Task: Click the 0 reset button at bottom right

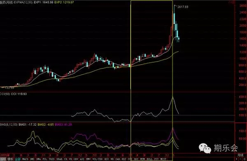Action: (245, 159)
